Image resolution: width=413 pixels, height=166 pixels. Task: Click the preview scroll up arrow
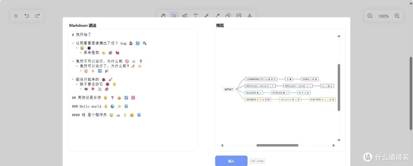point(339,36)
